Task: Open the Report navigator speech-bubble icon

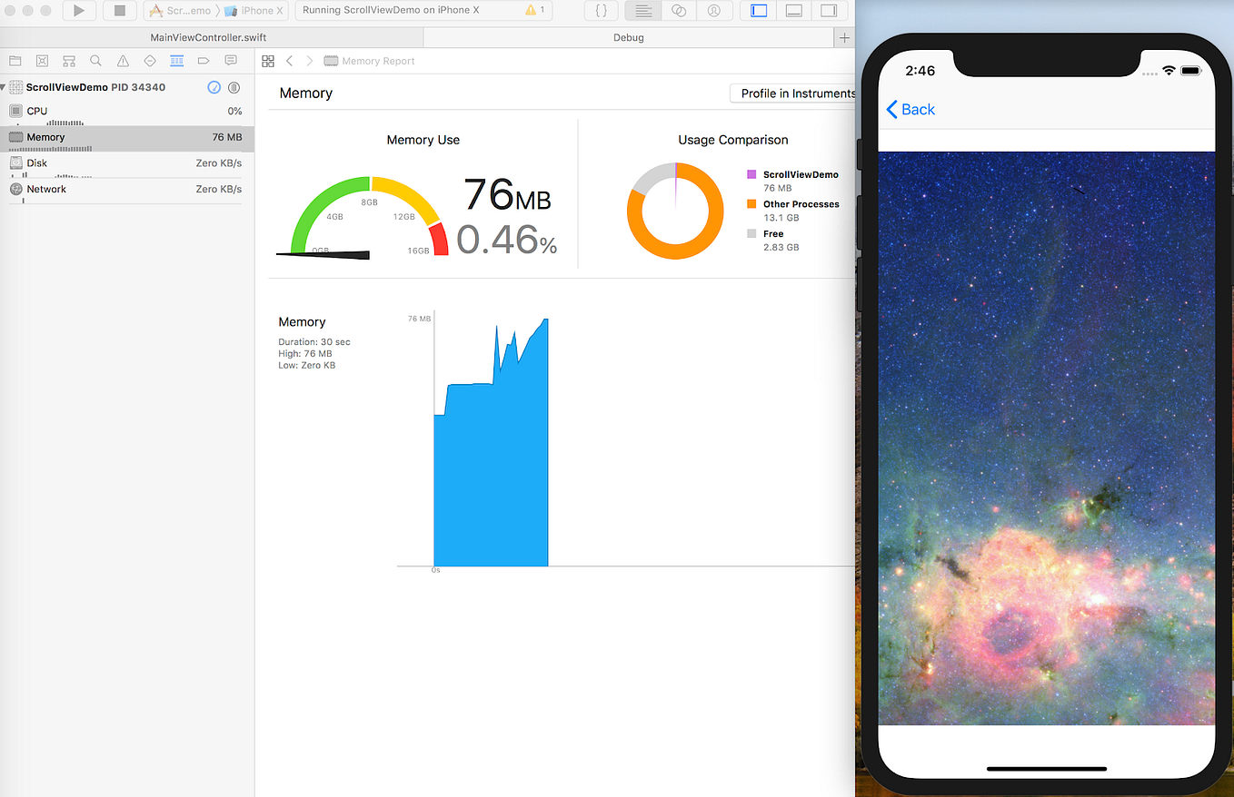Action: click(230, 60)
